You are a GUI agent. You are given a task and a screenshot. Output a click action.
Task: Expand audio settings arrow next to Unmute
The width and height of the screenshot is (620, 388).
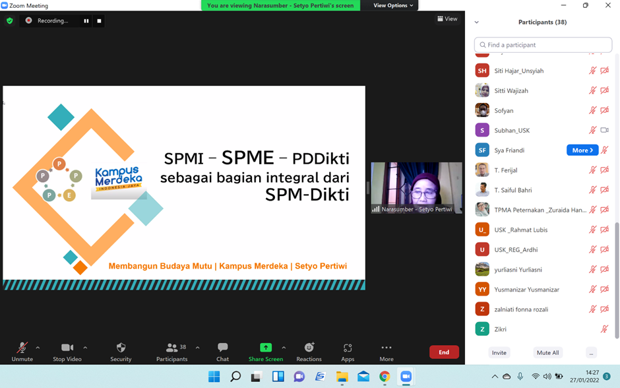tap(38, 348)
